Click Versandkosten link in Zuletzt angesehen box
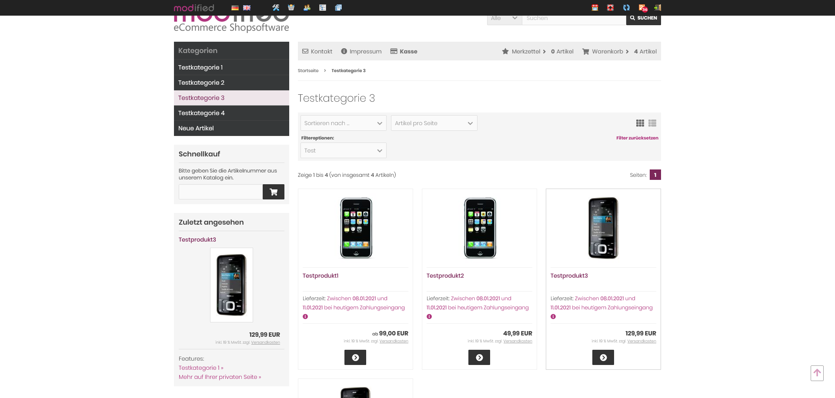835x398 pixels. (x=265, y=343)
